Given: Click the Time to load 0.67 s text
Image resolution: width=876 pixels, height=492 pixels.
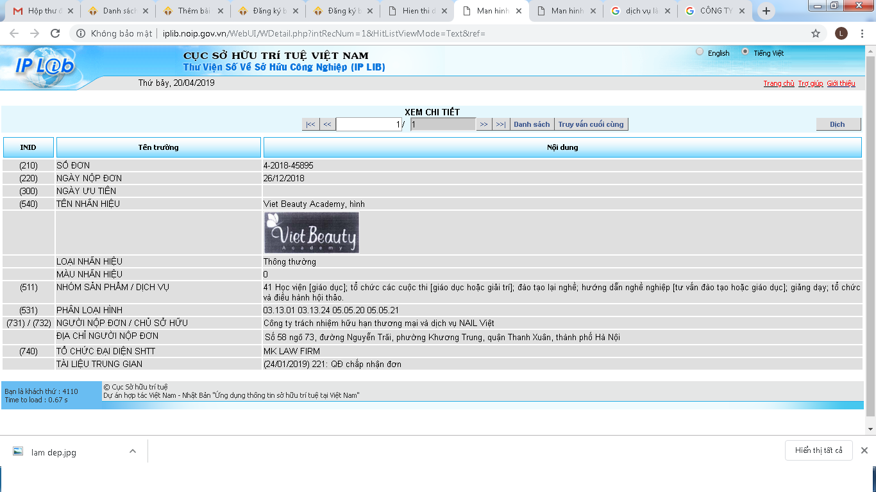Looking at the screenshot, I should point(36,400).
